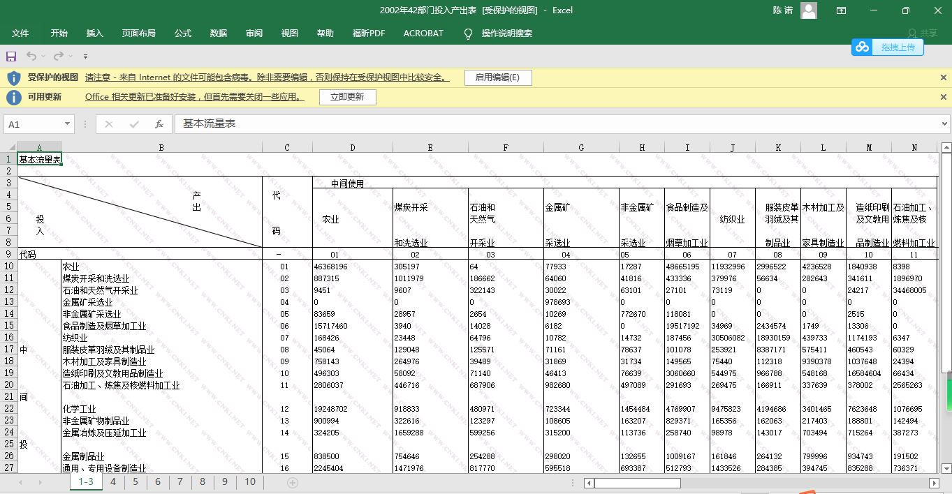Click the horizontal scrollbar thumb

[x=637, y=483]
